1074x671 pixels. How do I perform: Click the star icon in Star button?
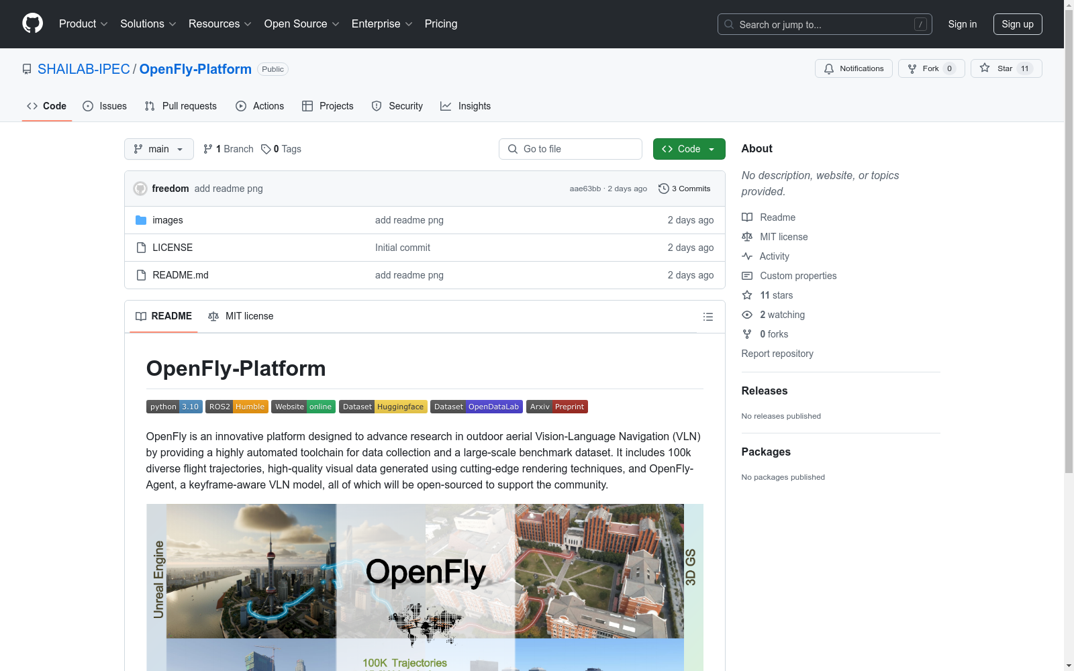(985, 68)
